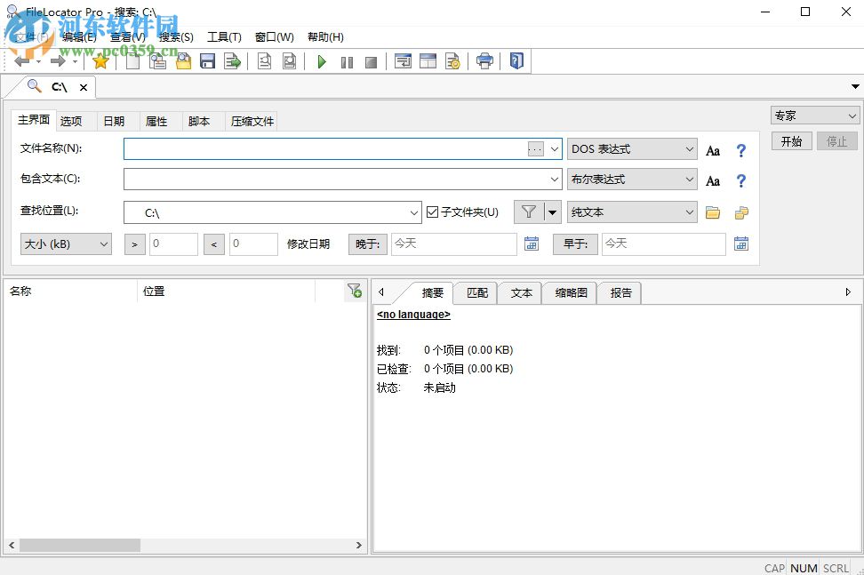Start the search with the green play icon
864x575 pixels.
pyautogui.click(x=321, y=60)
